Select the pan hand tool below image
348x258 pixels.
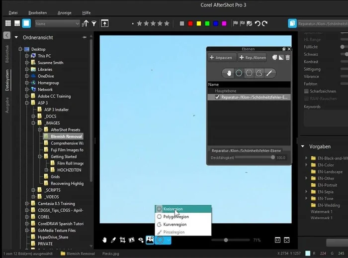pyautogui.click(x=104, y=240)
